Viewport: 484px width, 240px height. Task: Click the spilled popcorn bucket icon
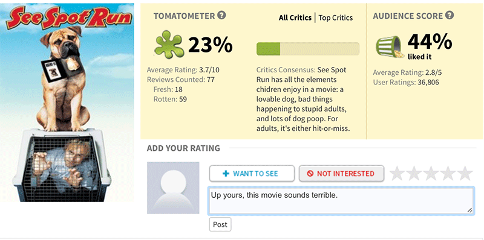point(390,48)
